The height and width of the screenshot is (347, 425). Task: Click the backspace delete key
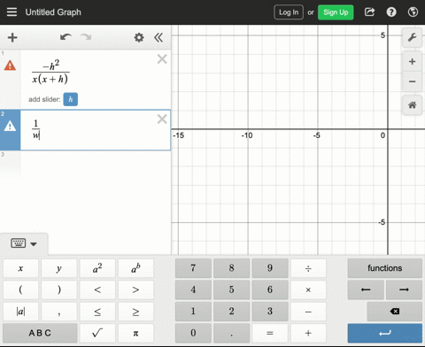pos(395,312)
